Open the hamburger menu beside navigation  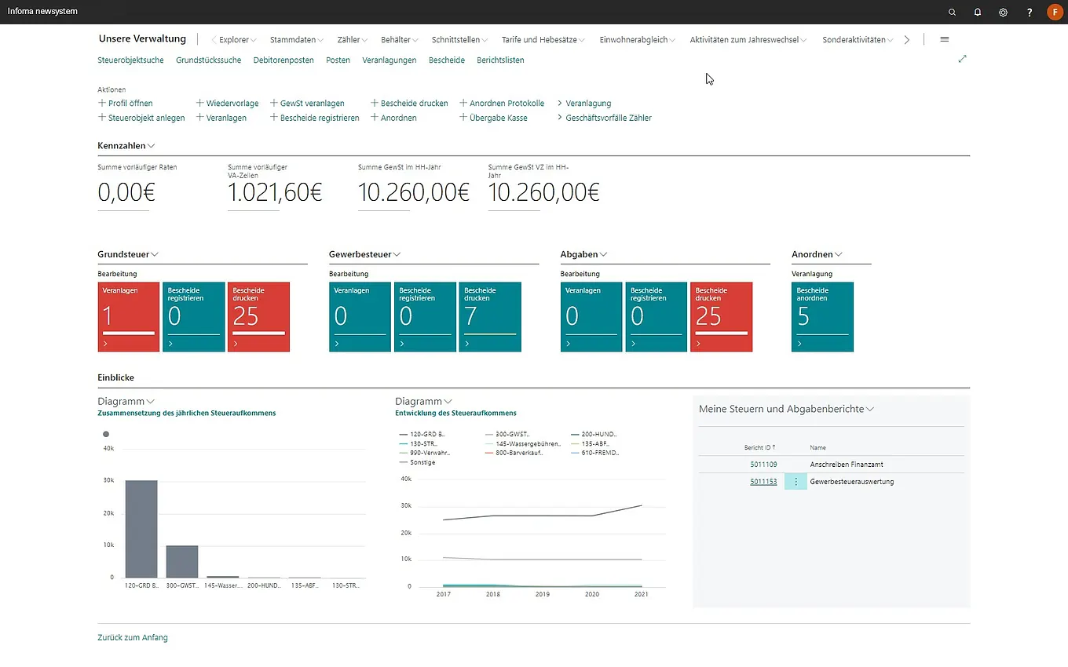point(944,39)
